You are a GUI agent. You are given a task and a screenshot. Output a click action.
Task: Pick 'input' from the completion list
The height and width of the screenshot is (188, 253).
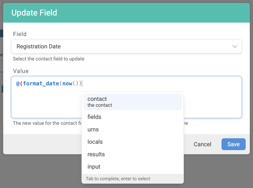tap(94, 167)
